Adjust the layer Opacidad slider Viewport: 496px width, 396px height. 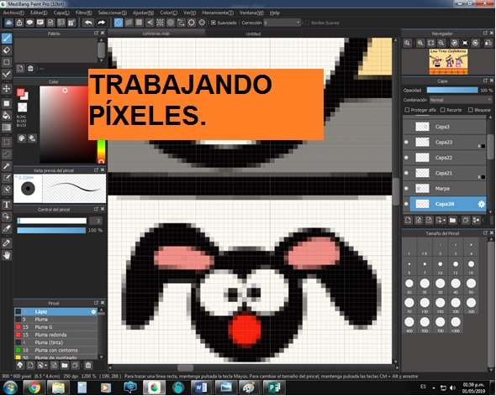click(x=452, y=91)
